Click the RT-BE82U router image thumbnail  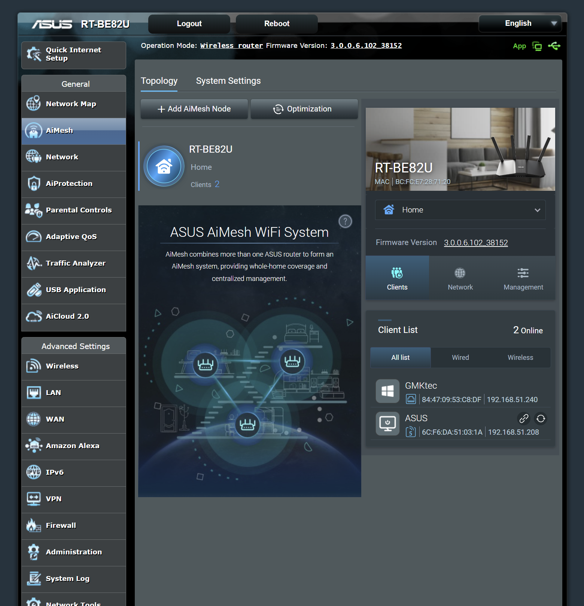(460, 149)
